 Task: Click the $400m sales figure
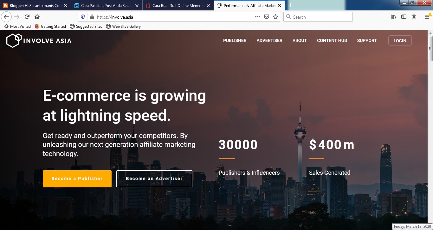coord(332,145)
